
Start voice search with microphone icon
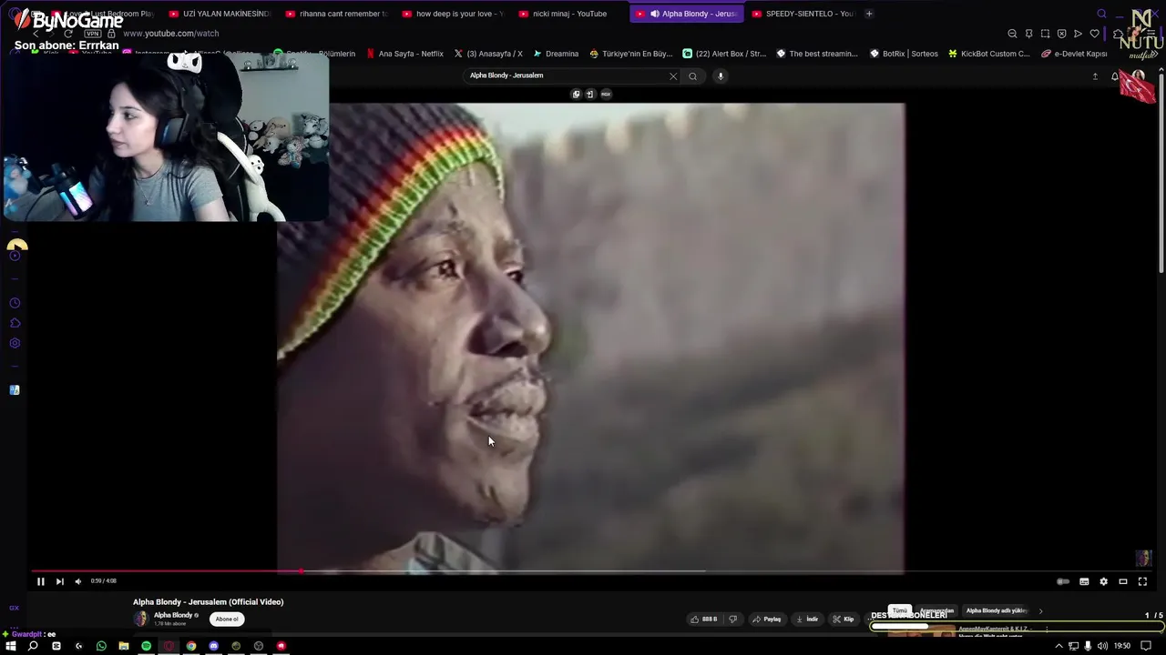tap(720, 76)
